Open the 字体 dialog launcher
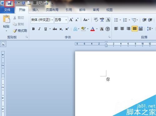Image resolution: width=156 pixels, height=116 pixels. [x=109, y=37]
